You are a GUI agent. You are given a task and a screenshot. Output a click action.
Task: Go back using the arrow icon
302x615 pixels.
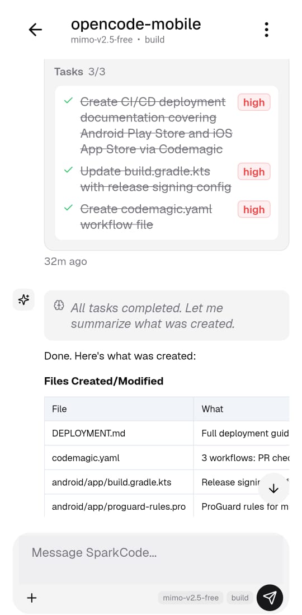[35, 30]
